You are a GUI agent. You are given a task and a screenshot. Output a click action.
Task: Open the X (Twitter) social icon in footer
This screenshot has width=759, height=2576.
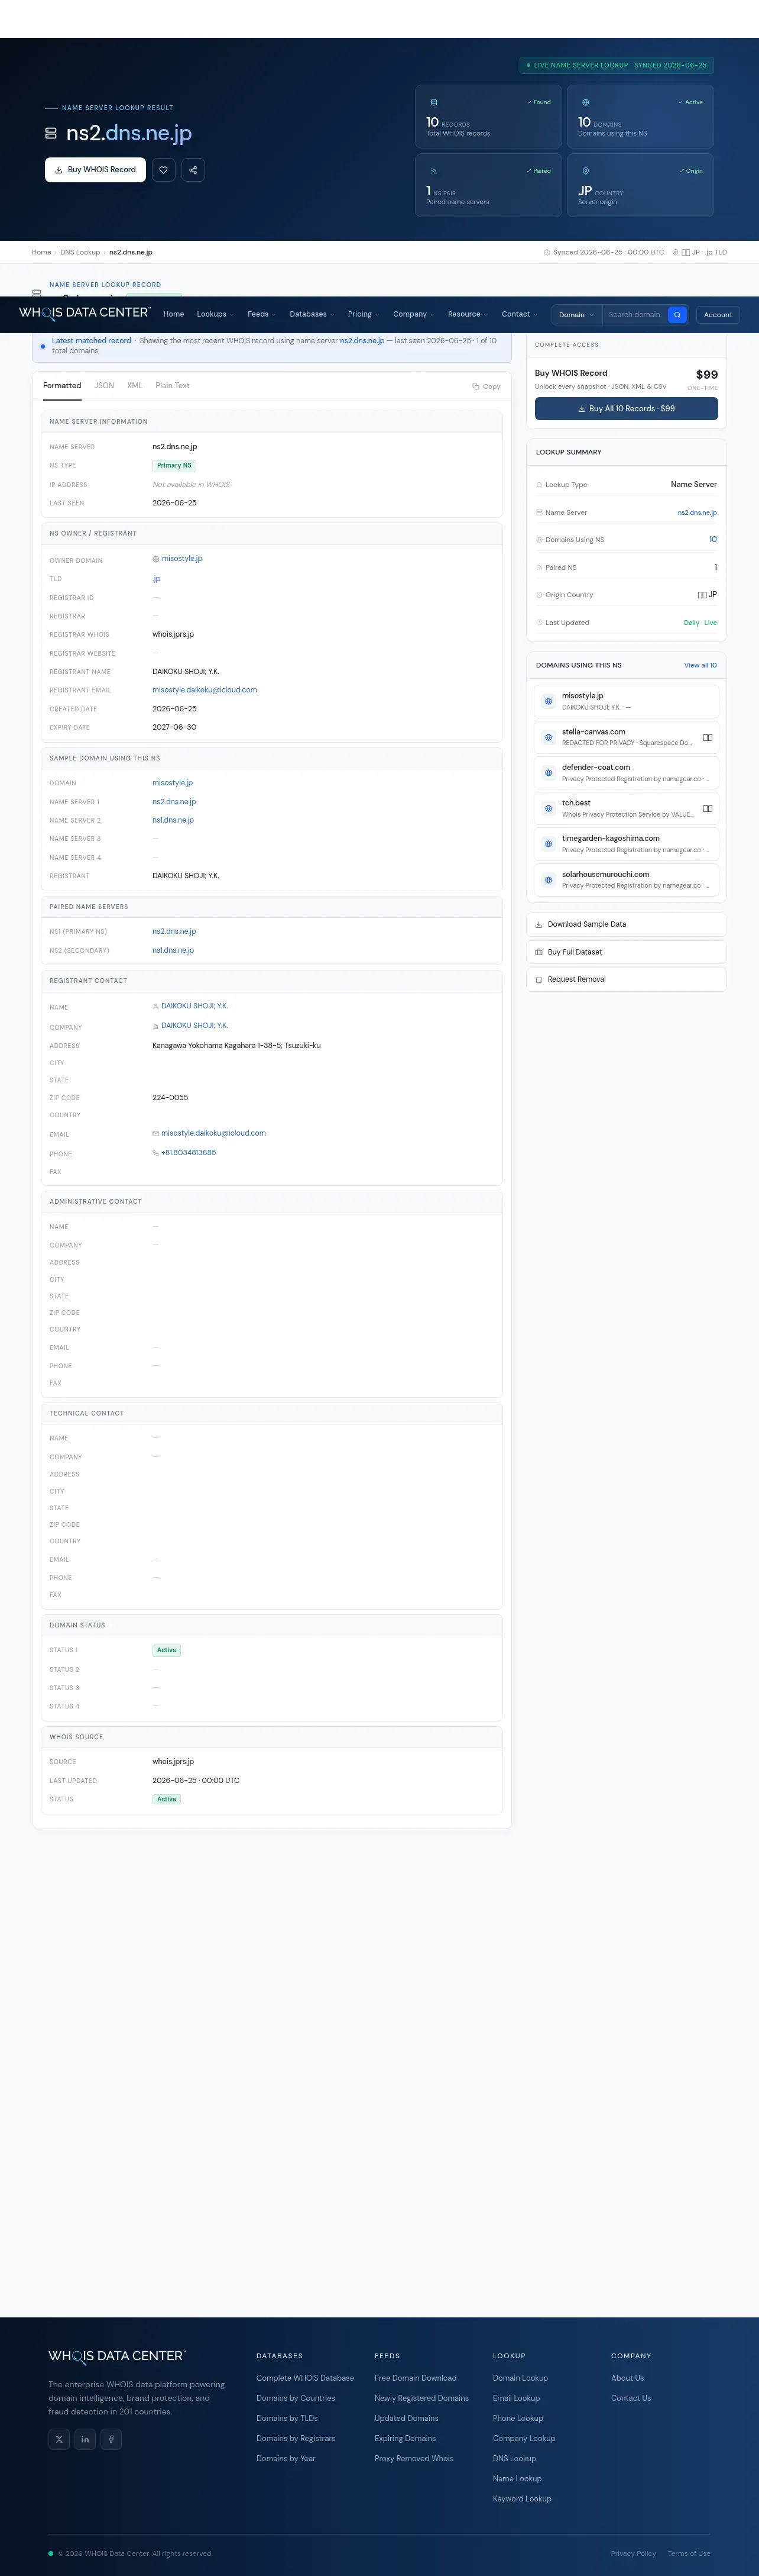pyautogui.click(x=60, y=2439)
